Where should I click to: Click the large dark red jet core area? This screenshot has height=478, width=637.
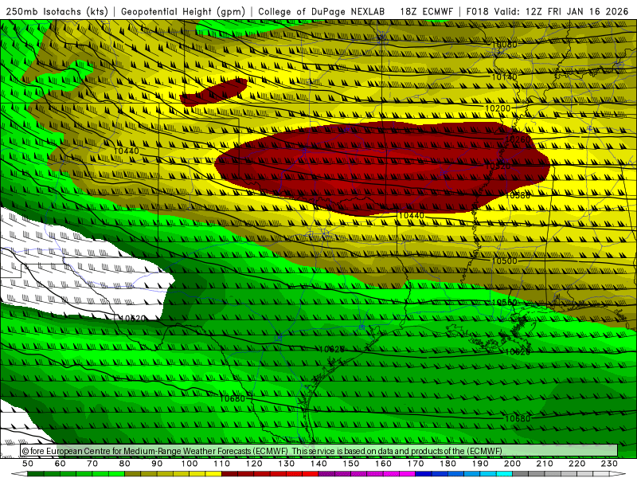[382, 169]
